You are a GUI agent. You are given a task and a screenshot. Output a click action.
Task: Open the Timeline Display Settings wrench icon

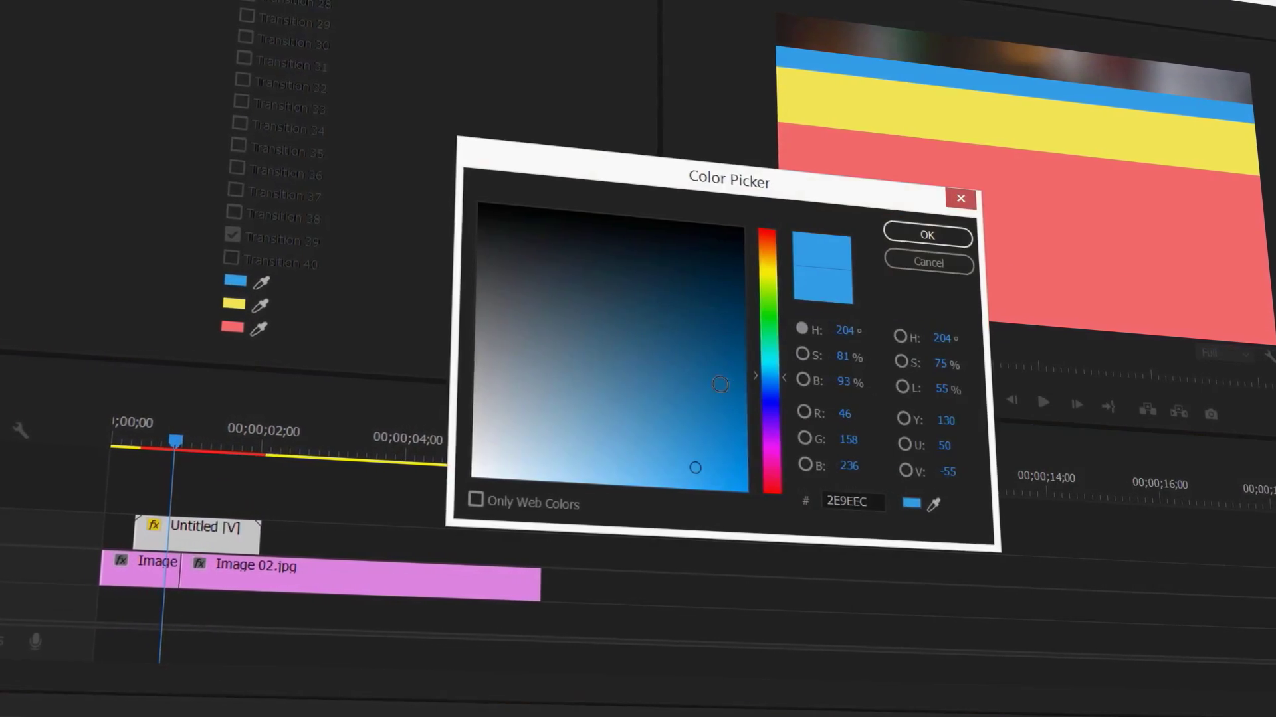(x=20, y=431)
